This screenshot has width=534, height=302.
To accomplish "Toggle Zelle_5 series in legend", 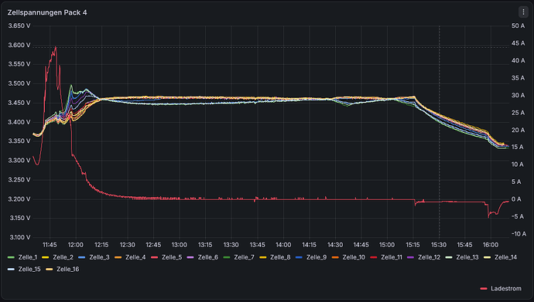I will coord(166,257).
